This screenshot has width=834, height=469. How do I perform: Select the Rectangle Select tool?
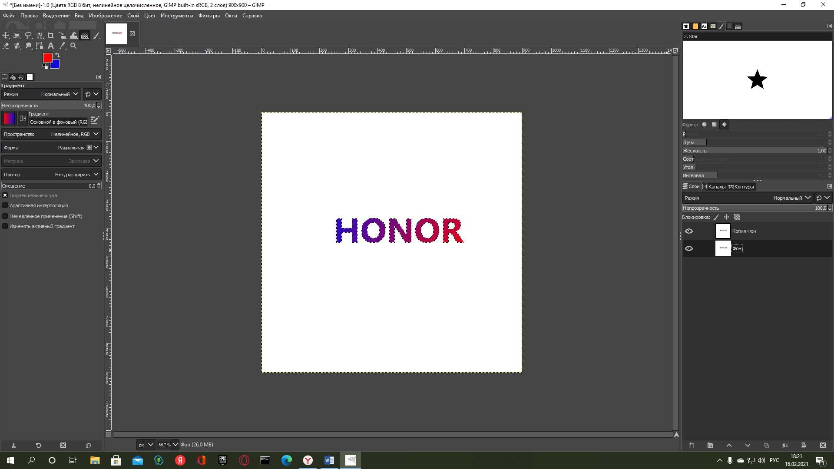coord(17,36)
